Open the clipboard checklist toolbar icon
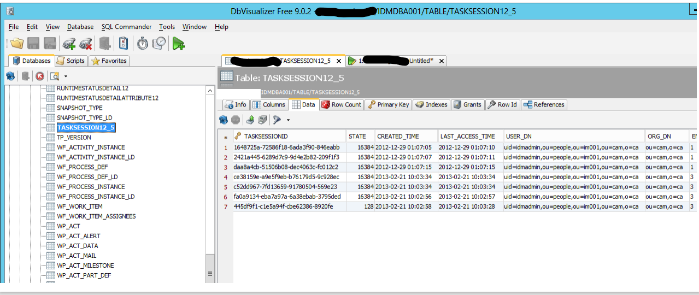Image resolution: width=699 pixels, height=295 pixels. (x=124, y=43)
